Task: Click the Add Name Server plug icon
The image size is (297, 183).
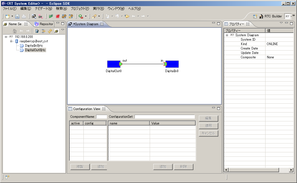Action: [56, 31]
